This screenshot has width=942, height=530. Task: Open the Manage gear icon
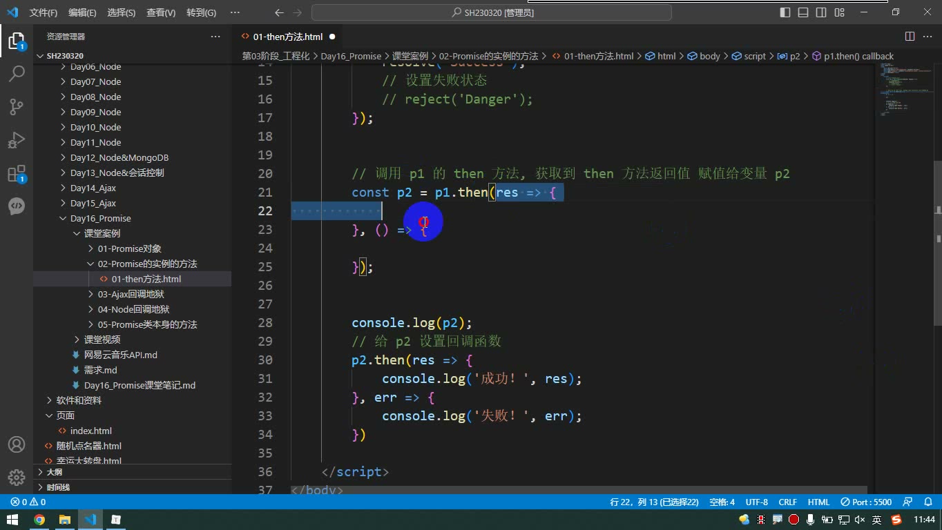point(17,478)
